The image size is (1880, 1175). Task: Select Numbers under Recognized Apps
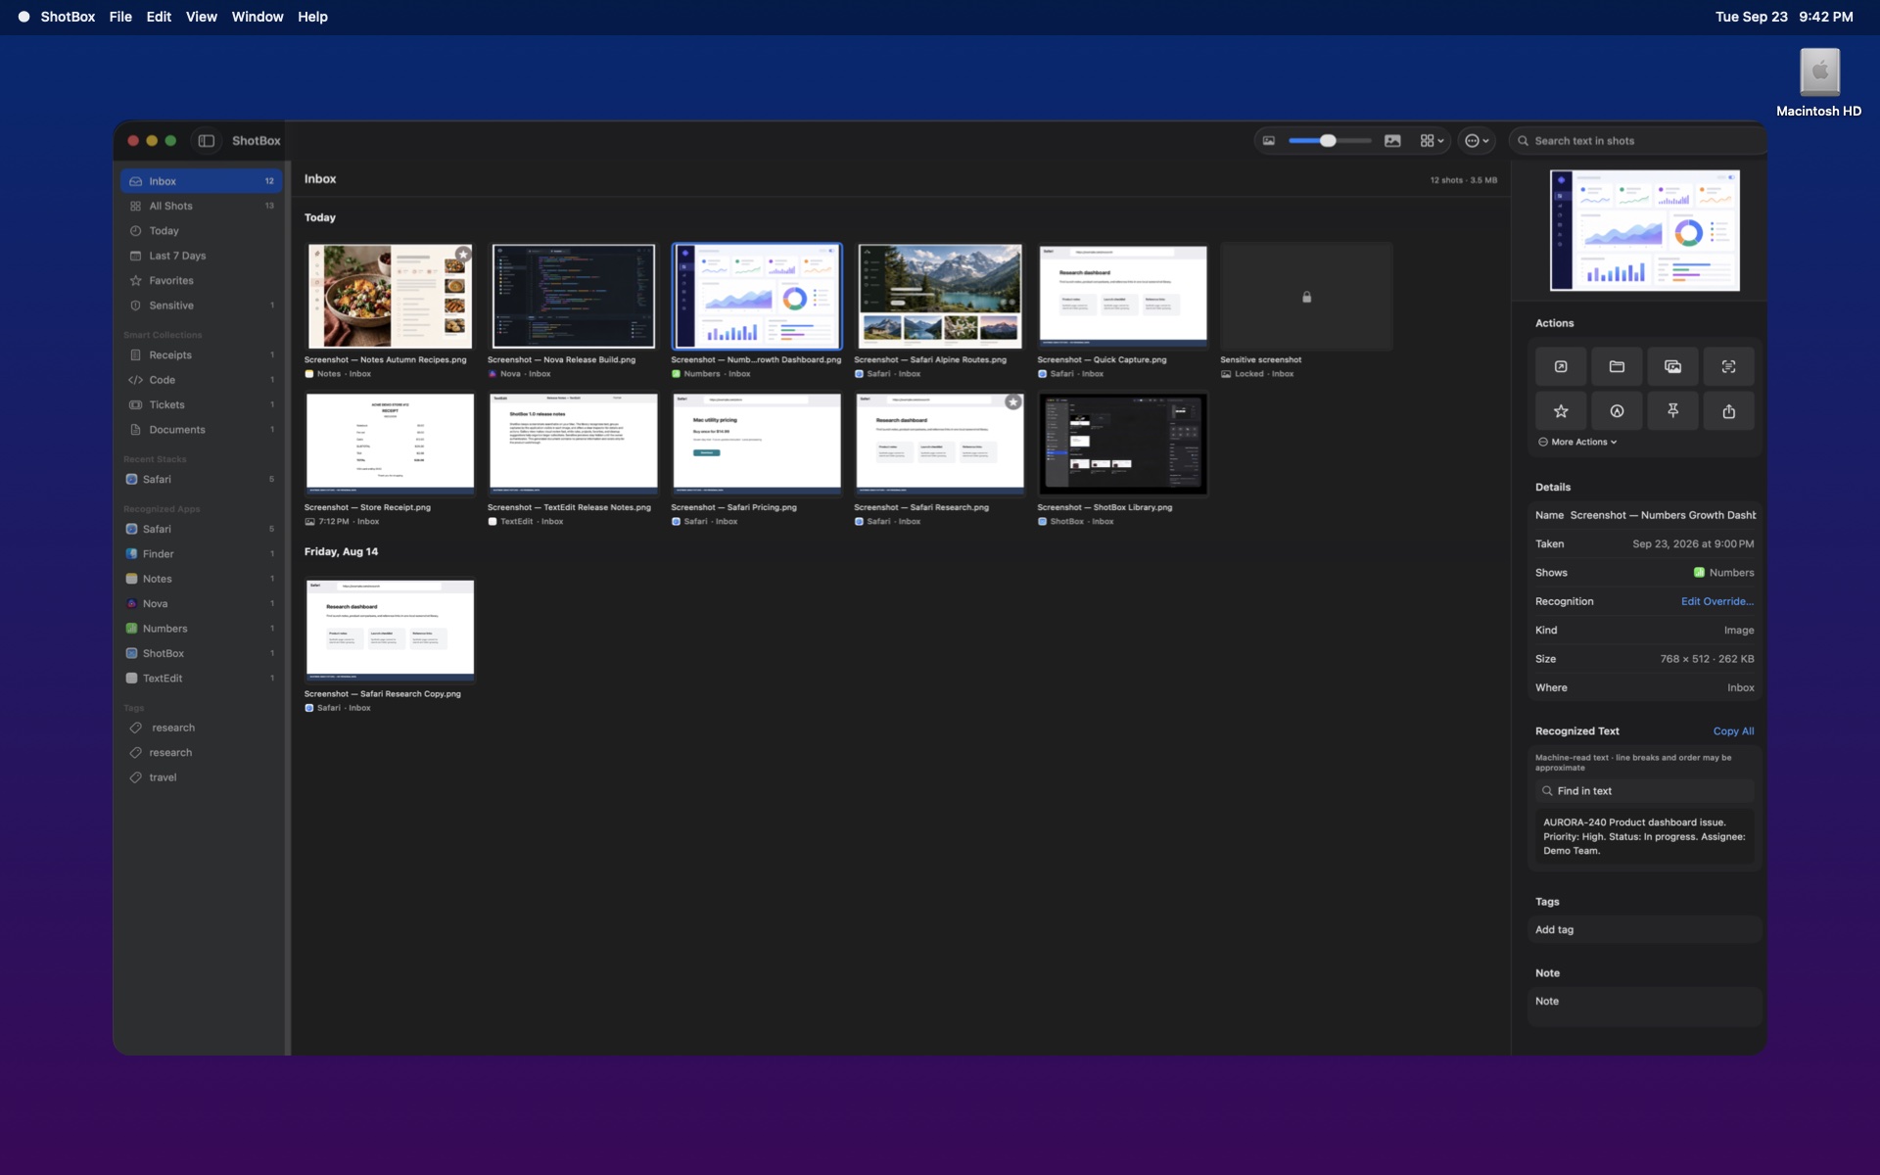point(201,629)
